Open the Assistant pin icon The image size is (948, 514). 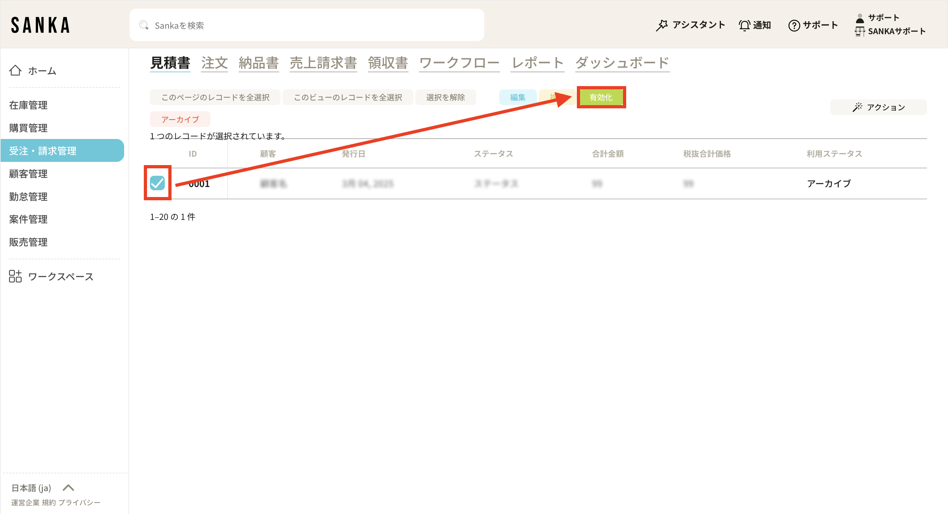click(x=661, y=25)
